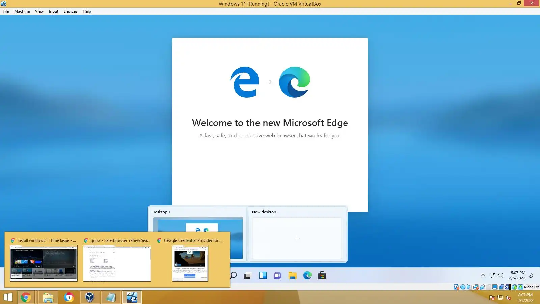
Task: Open the Input menu
Action: pos(54,11)
